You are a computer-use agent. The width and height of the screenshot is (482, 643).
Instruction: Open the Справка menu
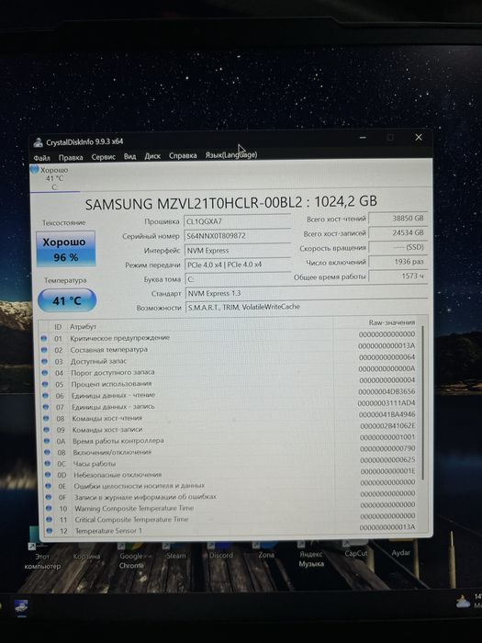183,156
